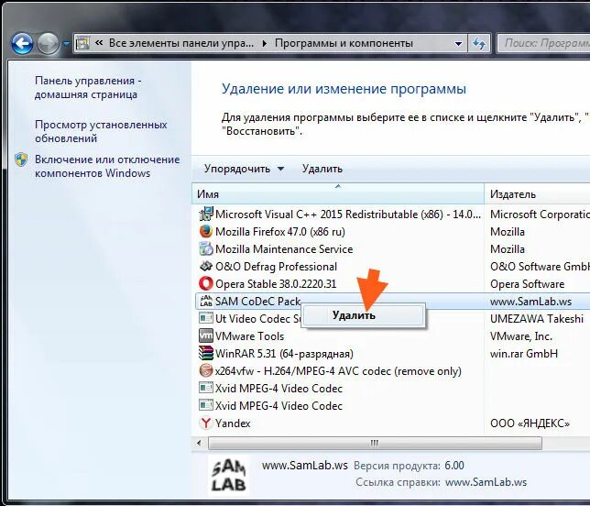Select 'Mozilla Maintenance Service' entry
The height and width of the screenshot is (506, 590).
pos(284,248)
